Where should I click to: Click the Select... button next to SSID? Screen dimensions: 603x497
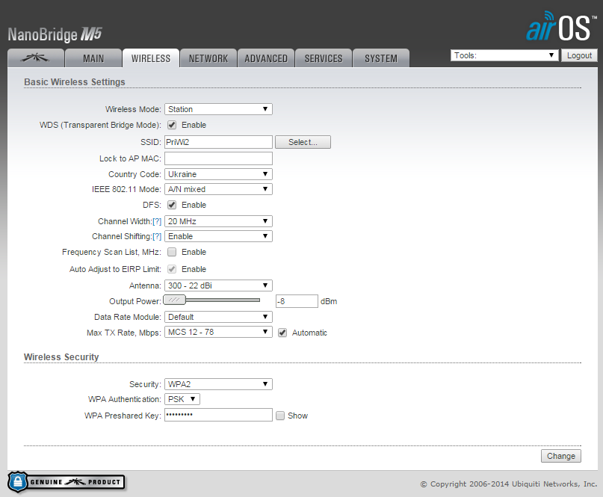pyautogui.click(x=303, y=142)
